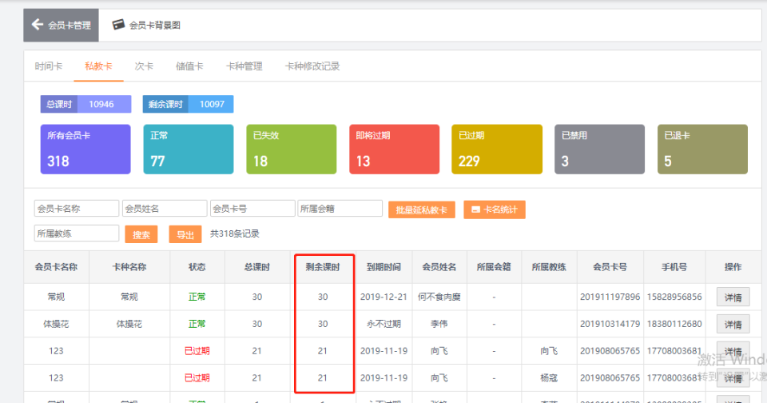The height and width of the screenshot is (403, 767).
Task: Open 详情 for member 何不食肉糜
Action: [x=733, y=297]
